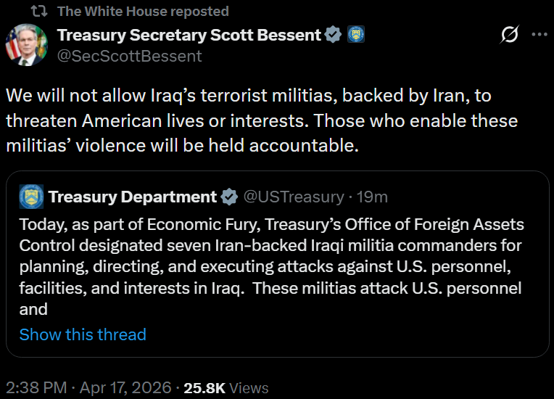Click the main post text about Iraq's militias

(261, 120)
